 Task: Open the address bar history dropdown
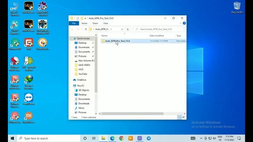coord(122,29)
